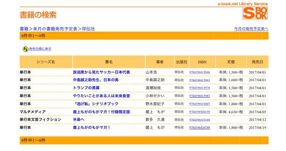
Task: Select series name マルチメディア
Action: coord(33,112)
